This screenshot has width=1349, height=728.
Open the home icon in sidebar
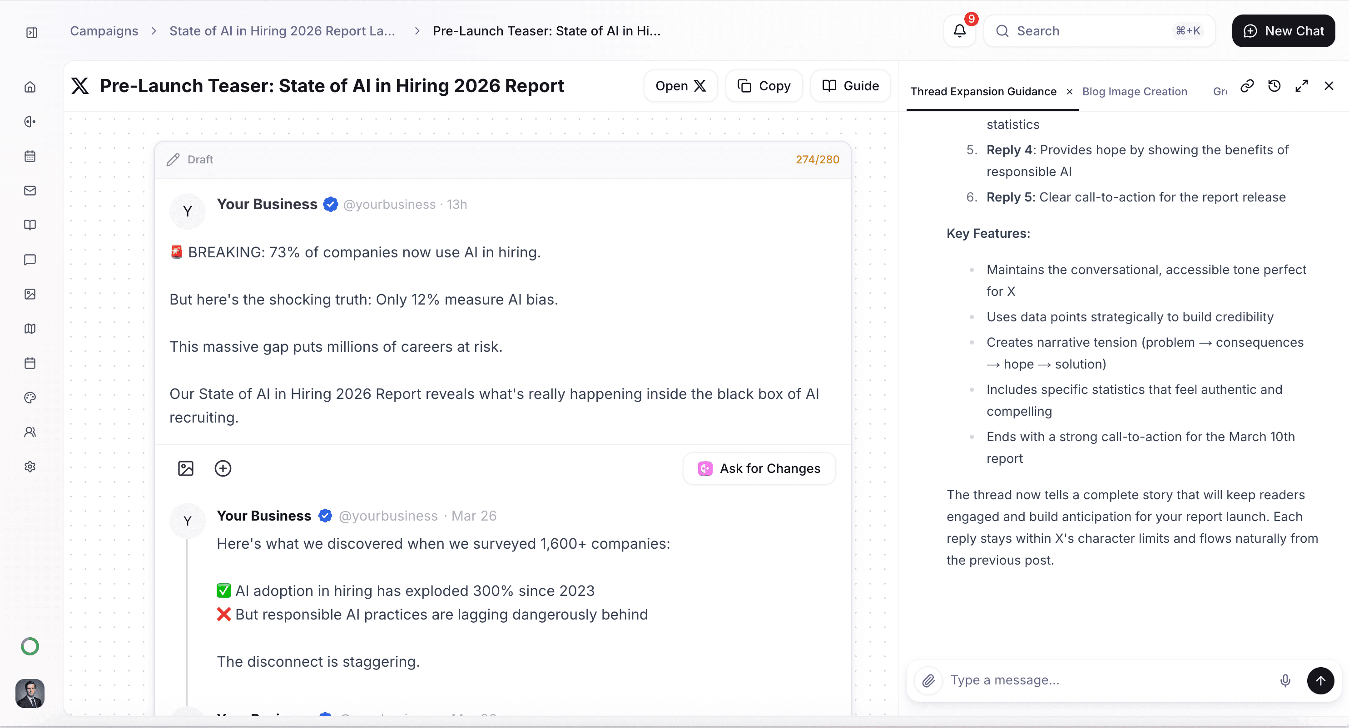[x=30, y=87]
